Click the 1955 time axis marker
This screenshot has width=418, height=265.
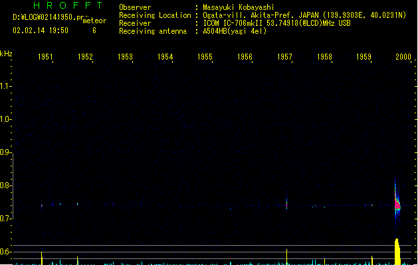click(205, 56)
